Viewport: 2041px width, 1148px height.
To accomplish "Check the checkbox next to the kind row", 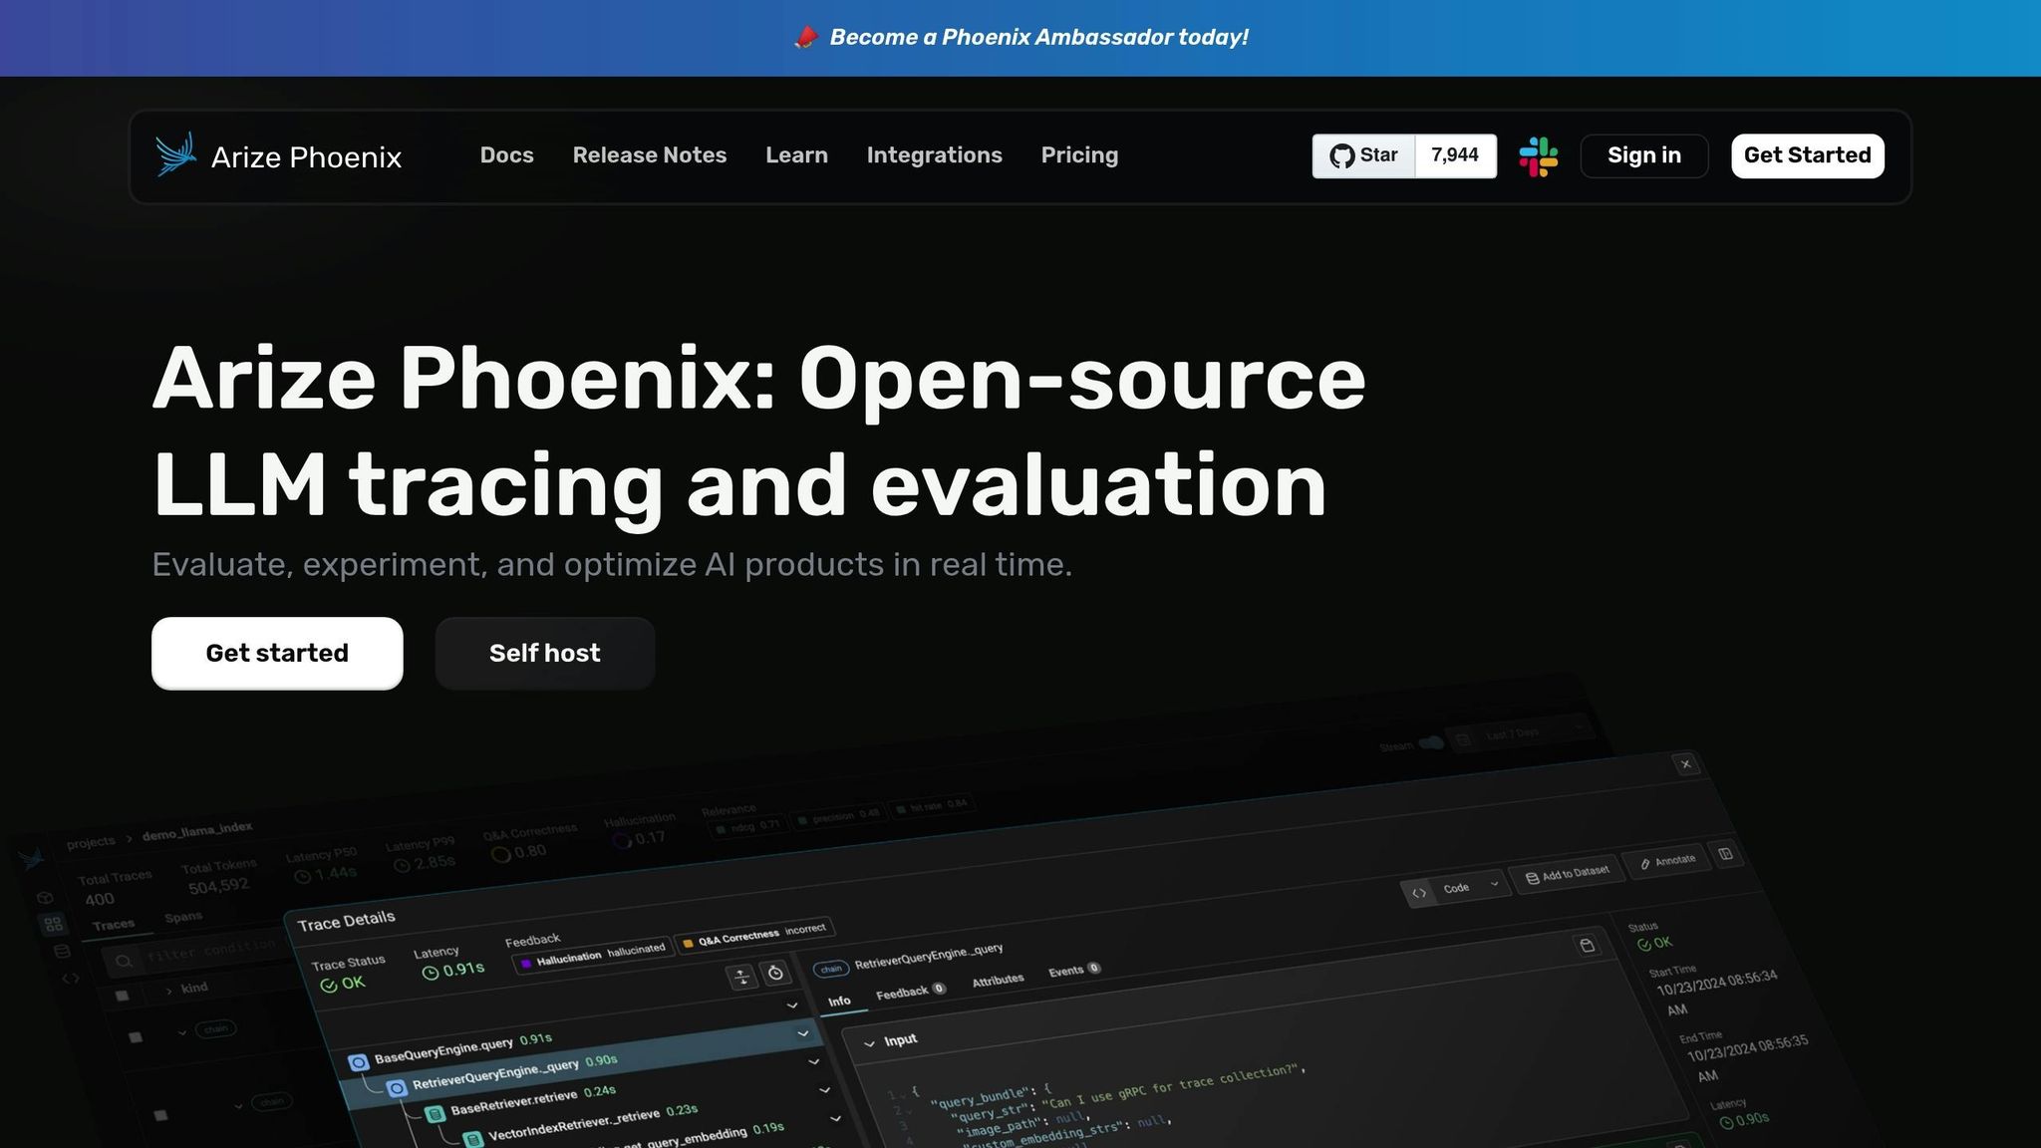I will click(x=122, y=995).
